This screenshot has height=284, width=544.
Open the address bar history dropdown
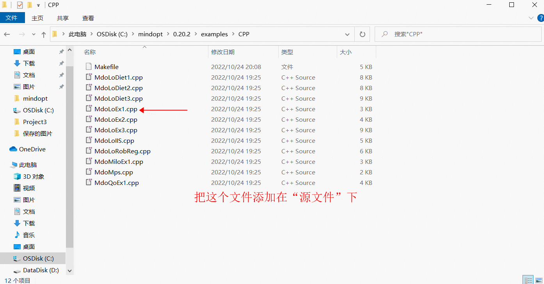coord(347,34)
